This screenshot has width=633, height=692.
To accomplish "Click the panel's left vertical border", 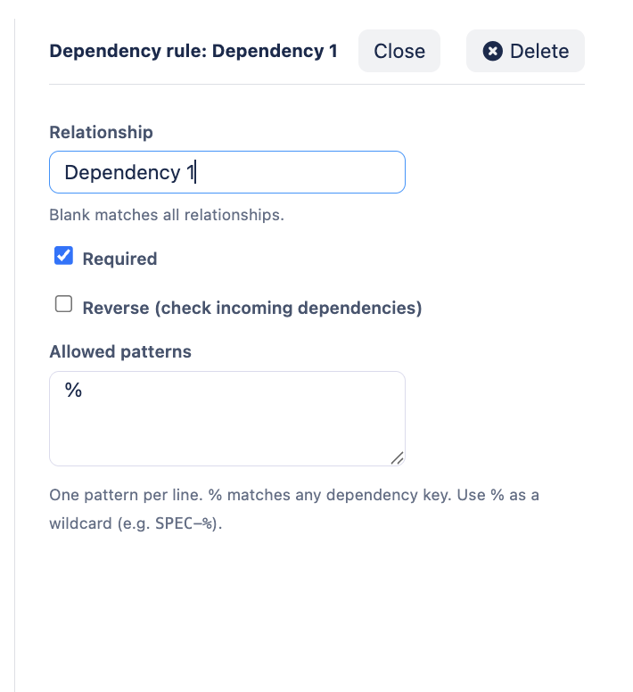I will pyautogui.click(x=15, y=357).
